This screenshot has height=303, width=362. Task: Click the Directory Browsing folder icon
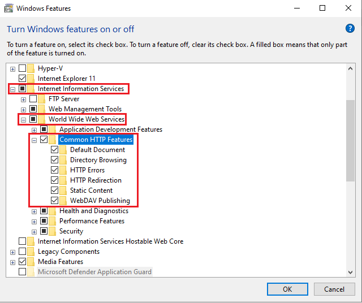(63, 160)
